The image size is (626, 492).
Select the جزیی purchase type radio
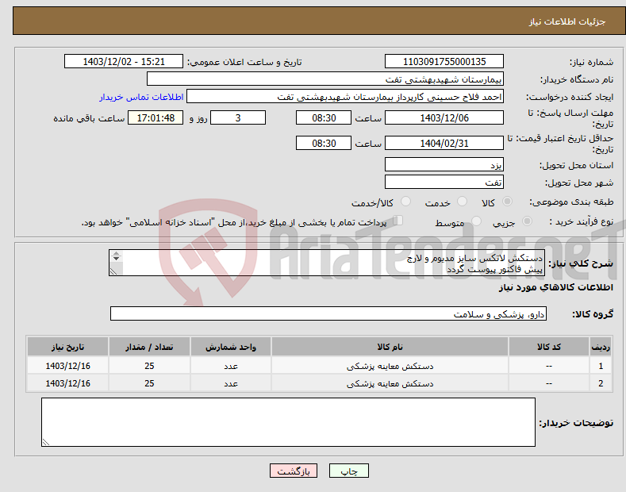[527, 221]
